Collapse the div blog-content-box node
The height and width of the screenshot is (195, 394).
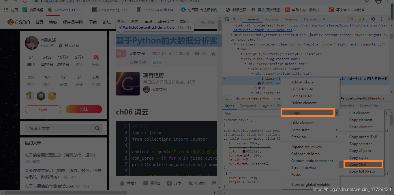(242, 59)
